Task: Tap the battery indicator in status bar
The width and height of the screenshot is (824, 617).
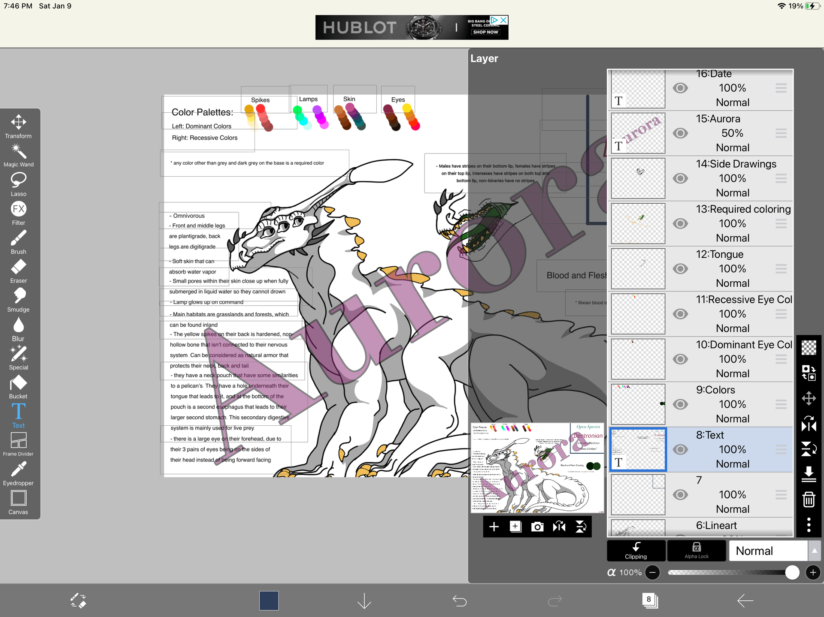Action: [812, 6]
